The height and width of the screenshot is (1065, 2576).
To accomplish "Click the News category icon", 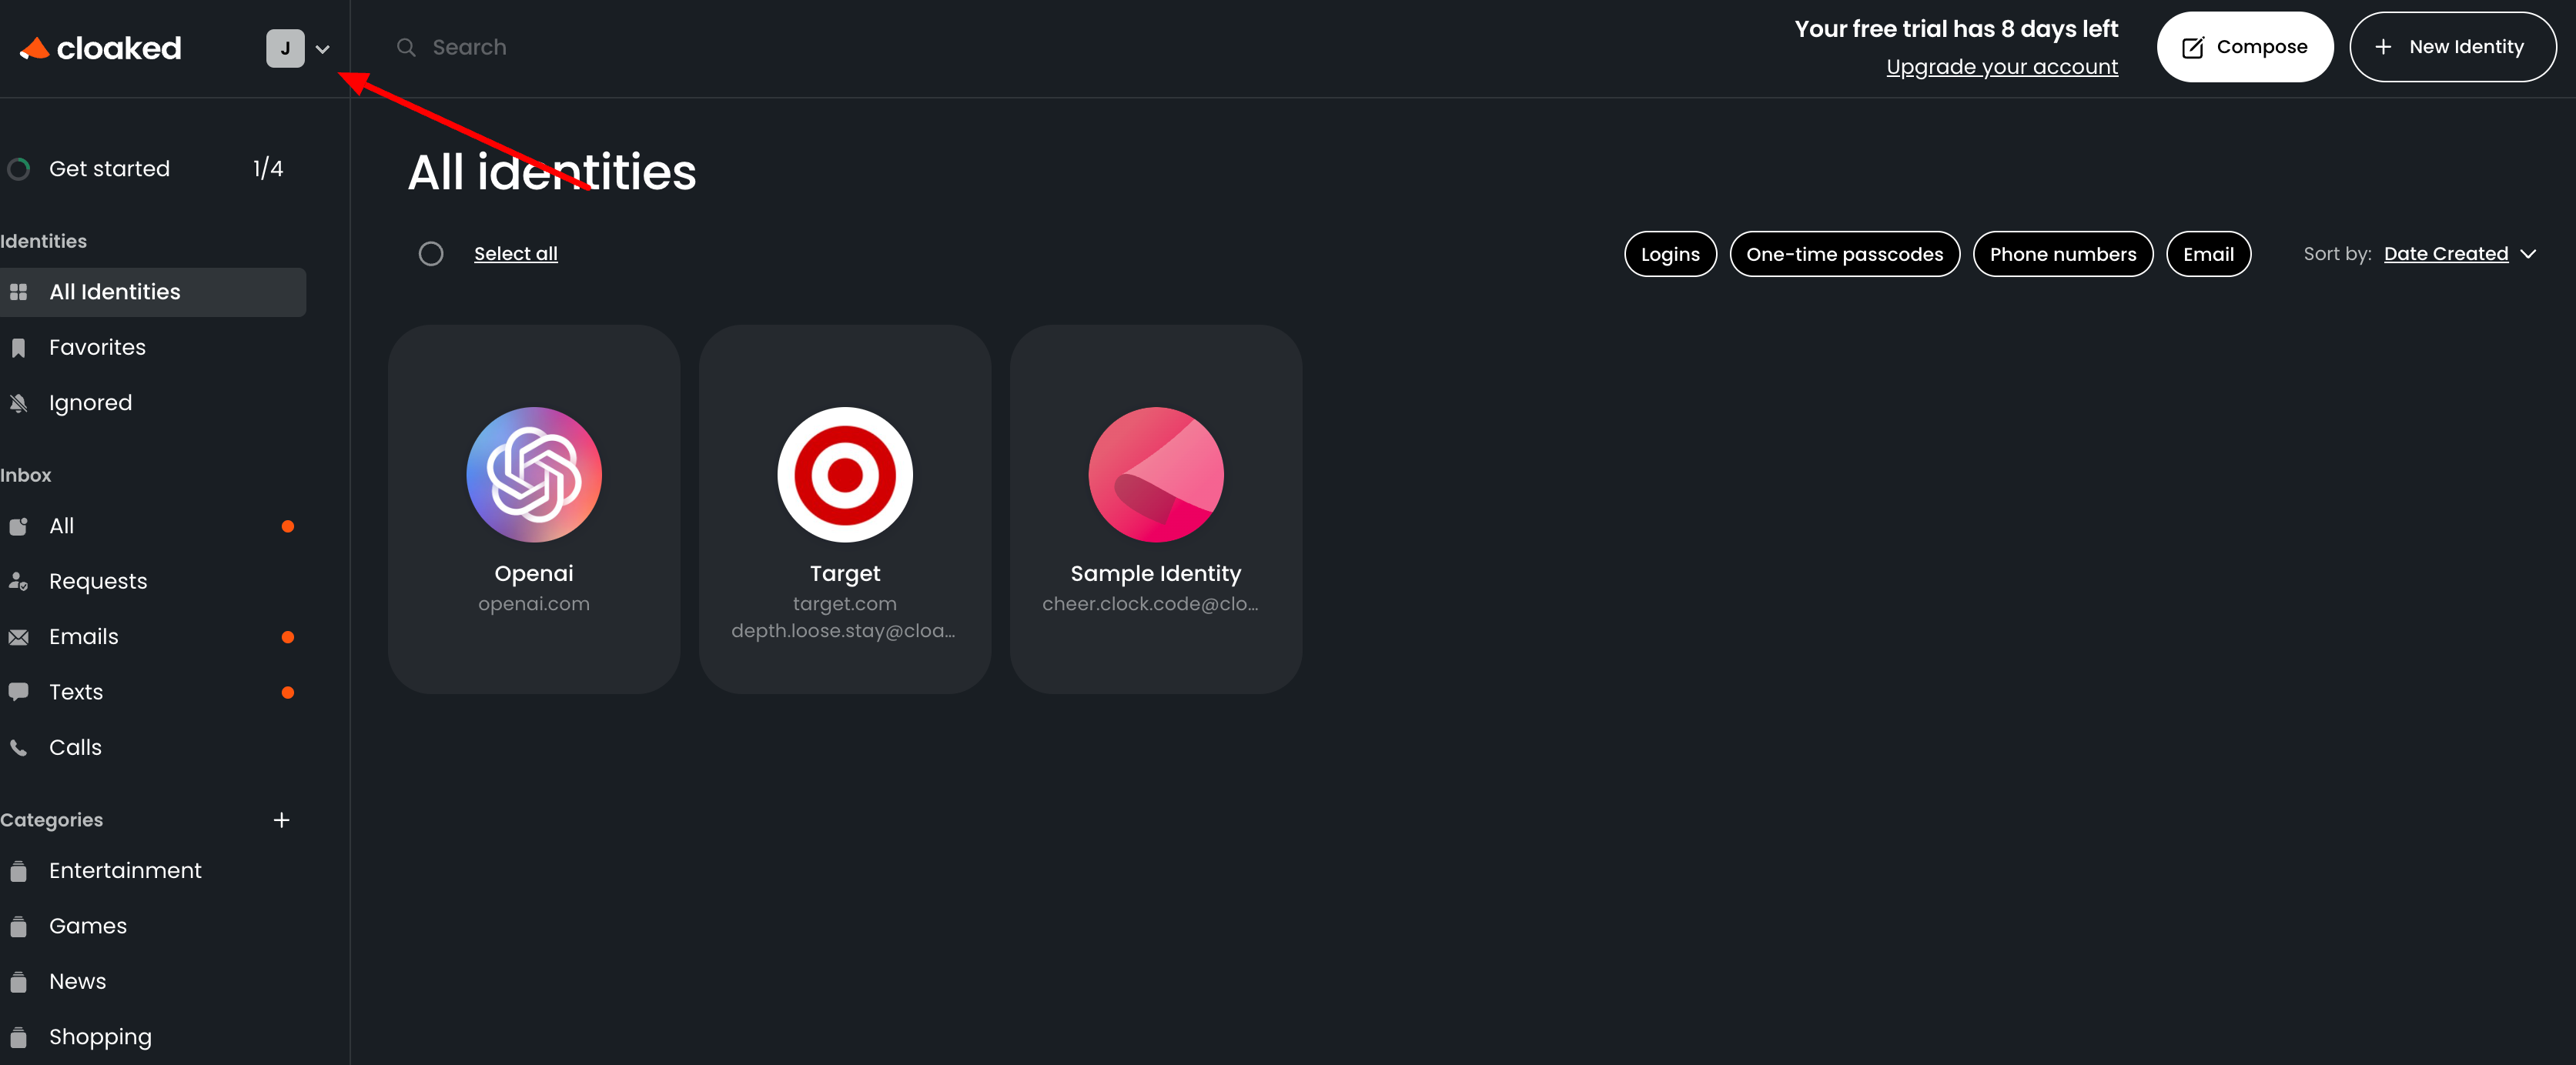I will [18, 982].
